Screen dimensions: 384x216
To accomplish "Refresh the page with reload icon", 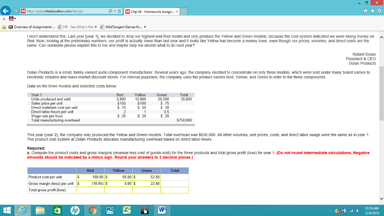I will coord(120,11).
